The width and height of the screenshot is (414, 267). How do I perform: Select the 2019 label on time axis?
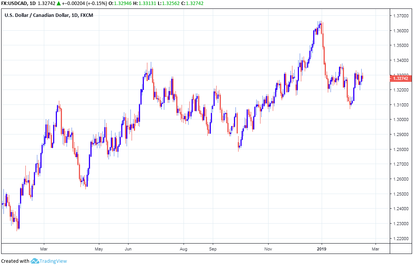tap(322, 249)
